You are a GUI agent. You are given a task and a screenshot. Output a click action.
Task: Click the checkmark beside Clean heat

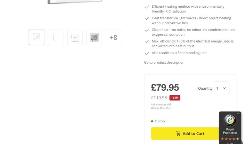(x=147, y=30)
